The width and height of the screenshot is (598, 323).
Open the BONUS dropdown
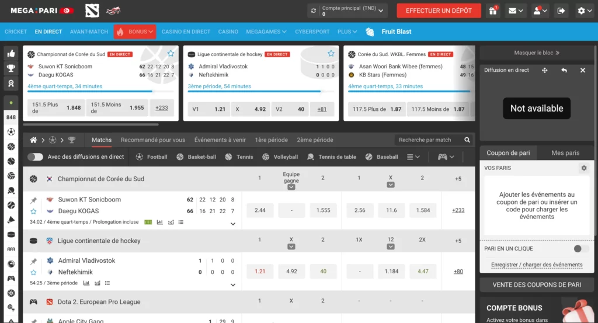(135, 32)
